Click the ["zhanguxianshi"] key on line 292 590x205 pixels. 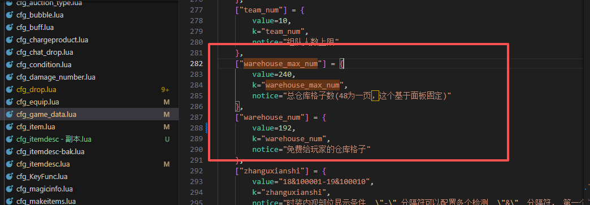tap(272, 171)
